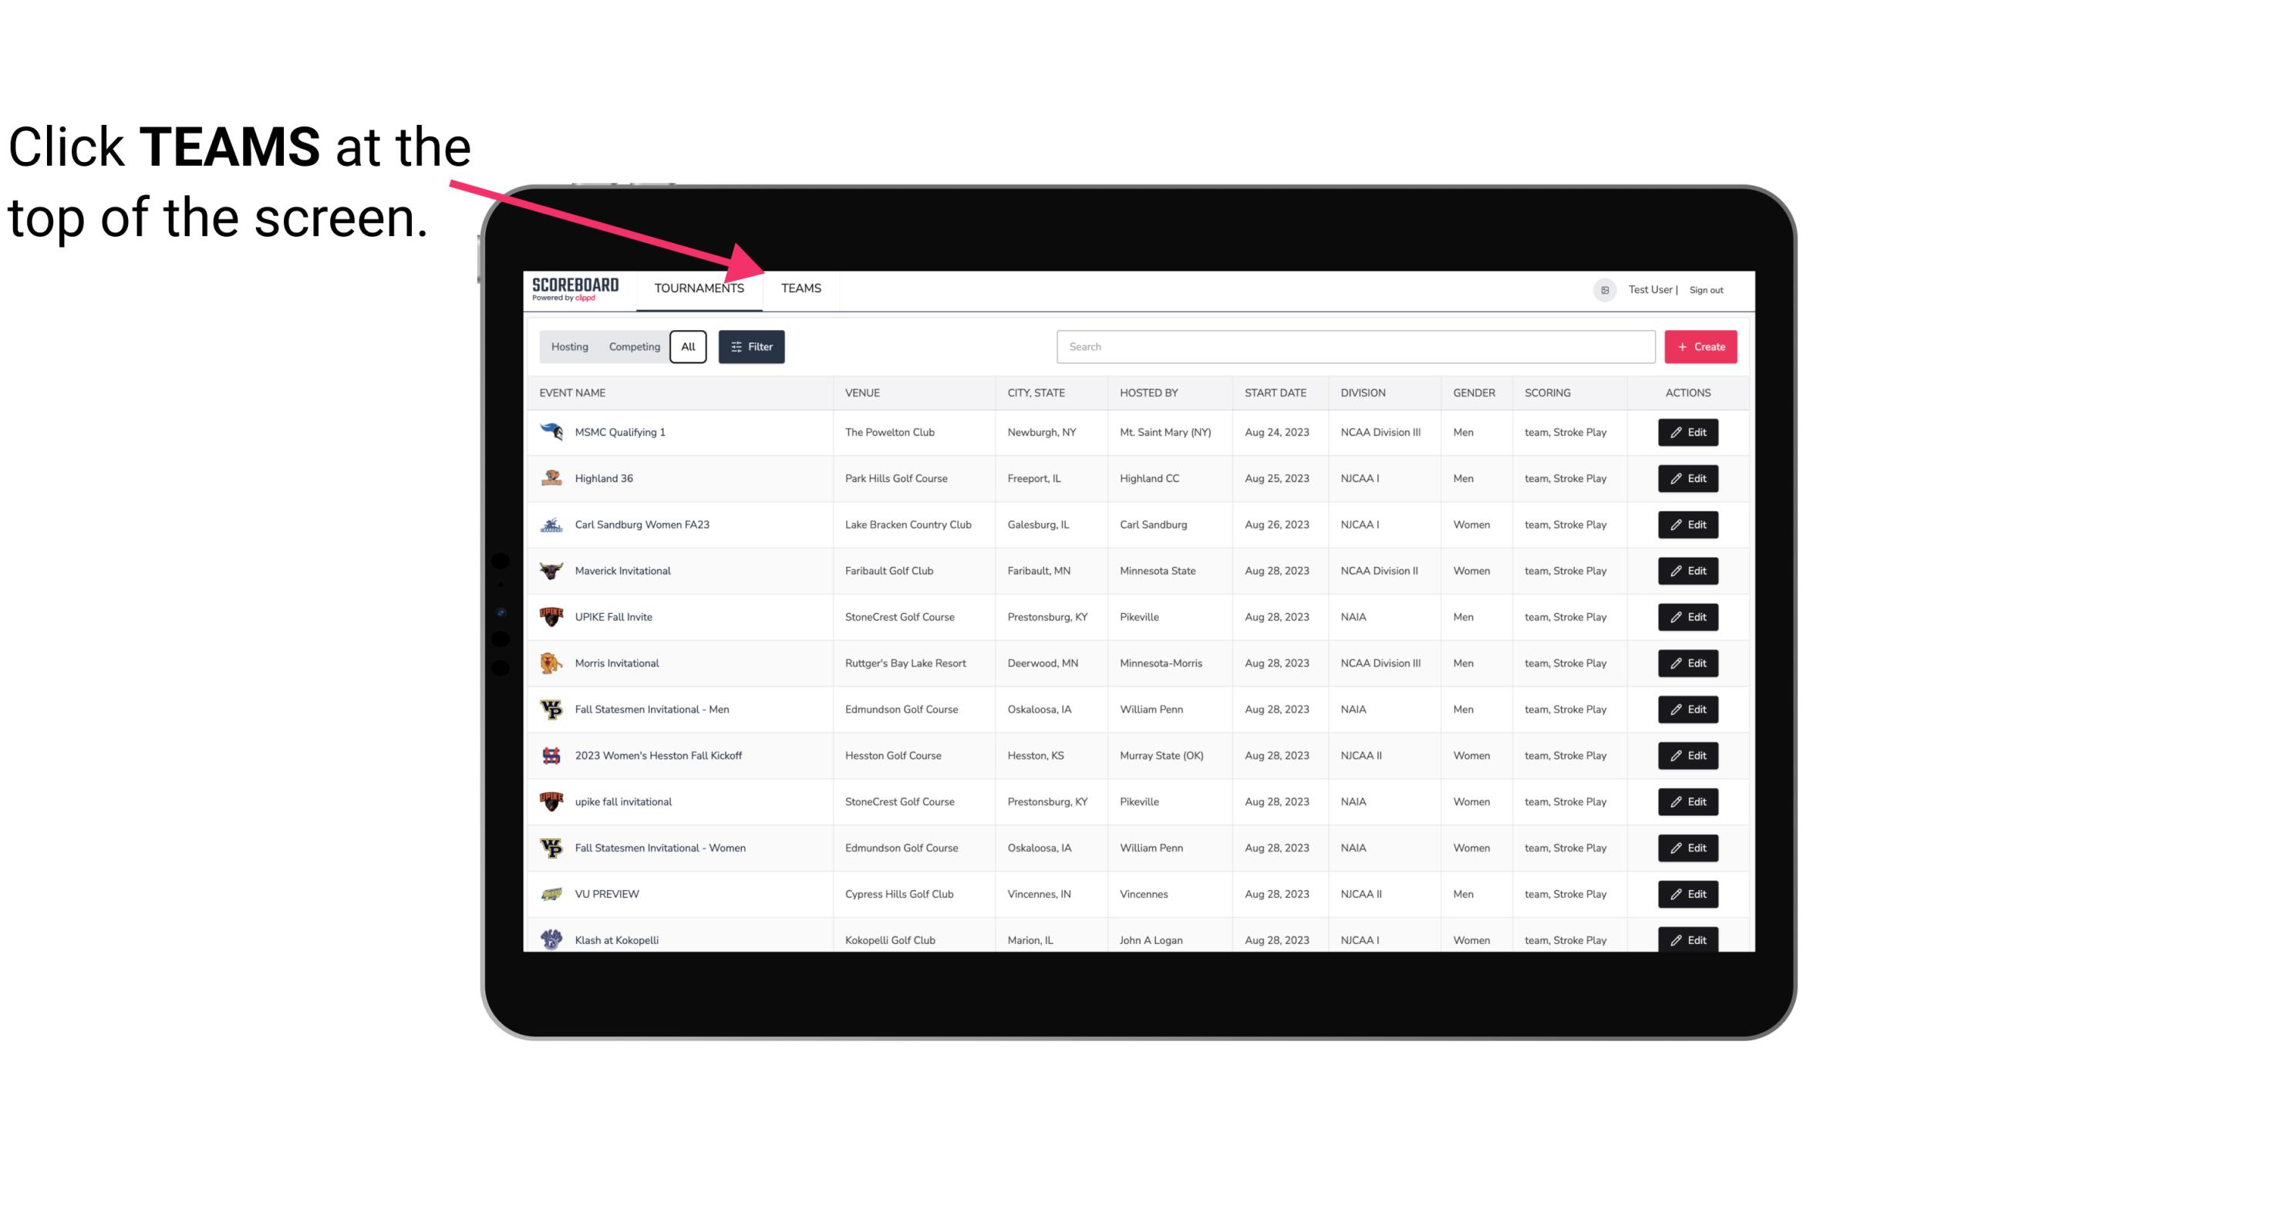Select the All filter toggle
This screenshot has height=1224, width=2275.
point(689,347)
